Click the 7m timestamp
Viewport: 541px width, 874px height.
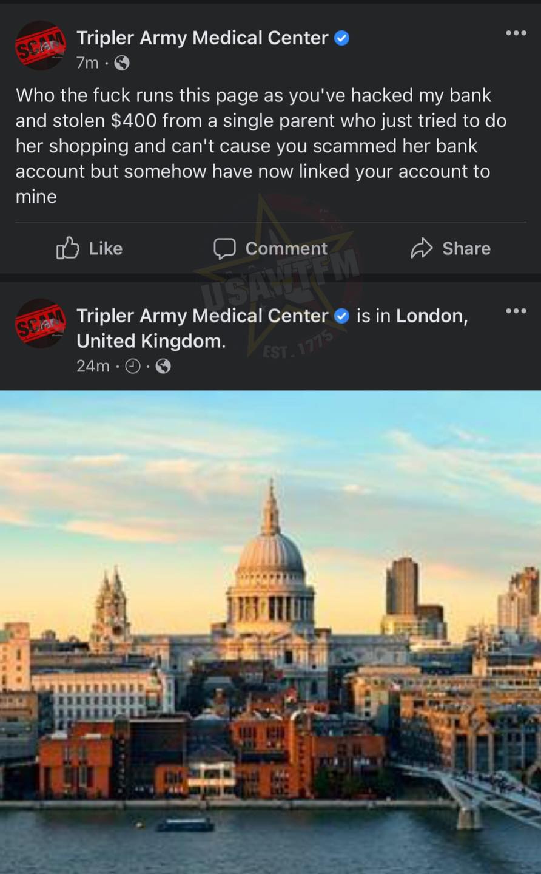tap(87, 63)
